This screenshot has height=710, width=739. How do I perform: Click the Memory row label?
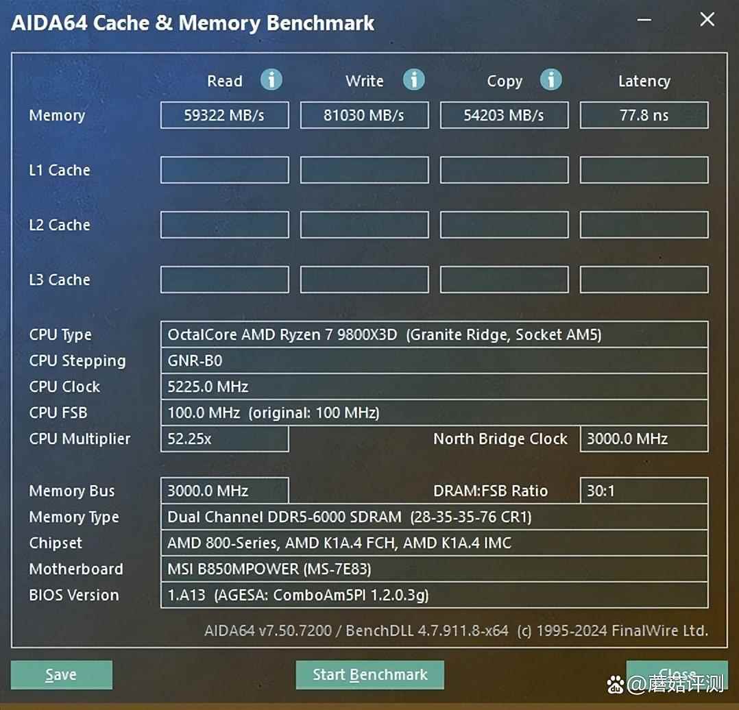click(57, 115)
